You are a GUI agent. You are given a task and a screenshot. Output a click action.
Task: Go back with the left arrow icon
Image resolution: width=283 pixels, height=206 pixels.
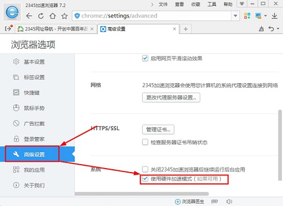tap(29, 16)
